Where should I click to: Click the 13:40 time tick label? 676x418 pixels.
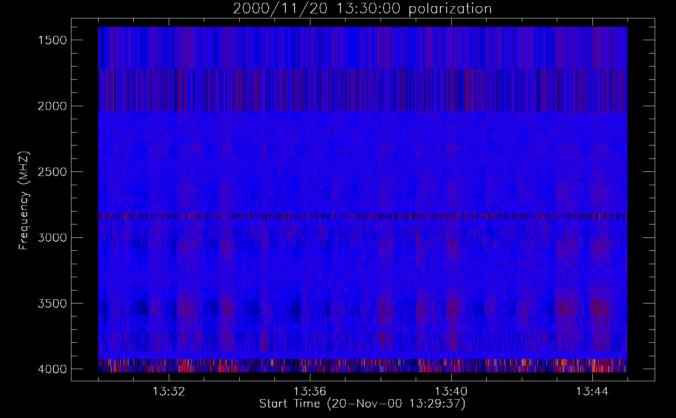coord(451,392)
